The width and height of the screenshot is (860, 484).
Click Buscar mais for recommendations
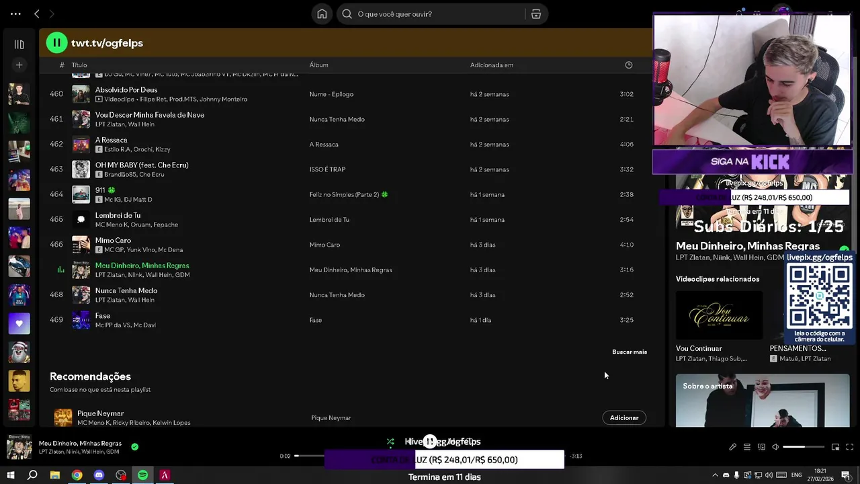(x=630, y=352)
